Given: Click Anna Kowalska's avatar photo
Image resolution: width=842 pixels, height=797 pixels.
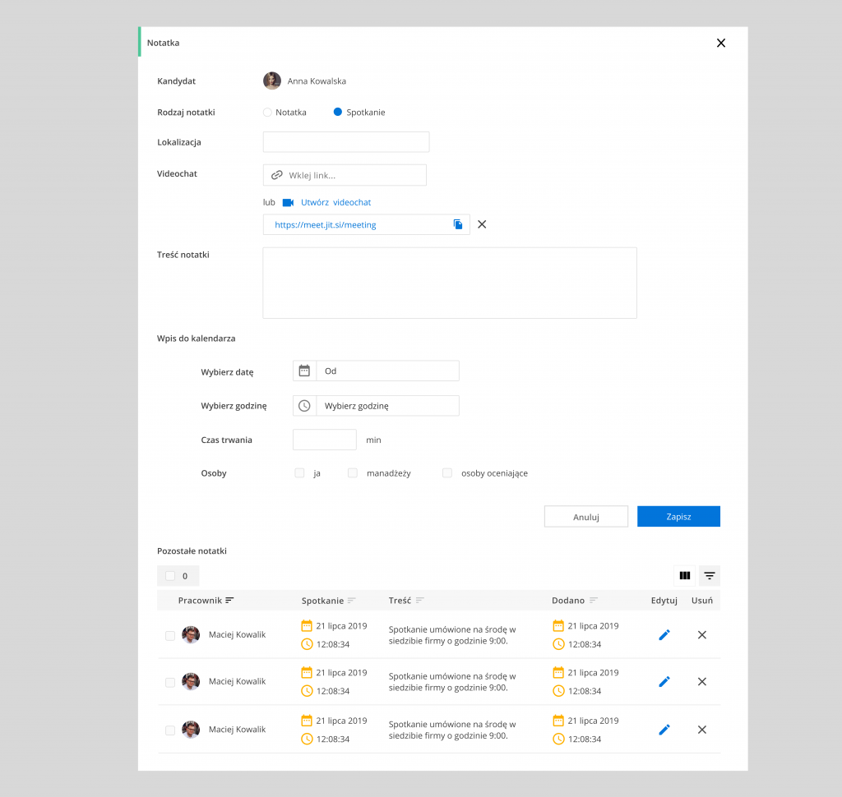Looking at the screenshot, I should tap(271, 81).
